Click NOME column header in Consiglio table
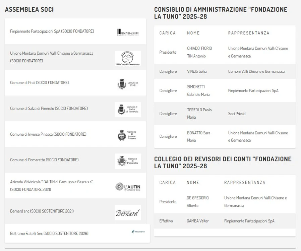Screen dimensions: 301x251 [x=193, y=33]
